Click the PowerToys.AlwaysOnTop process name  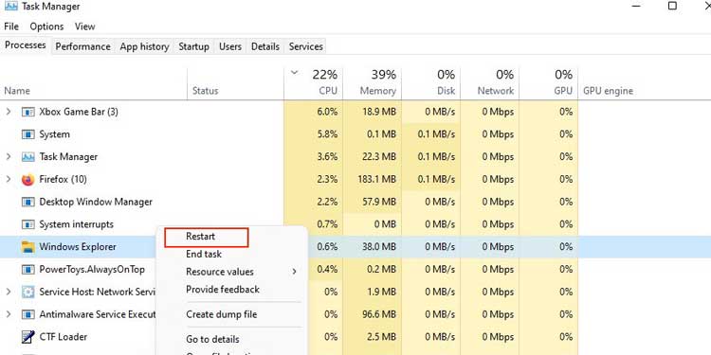92,270
